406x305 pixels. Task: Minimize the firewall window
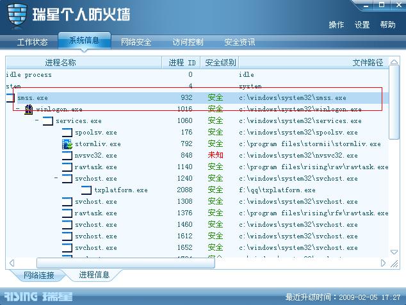click(366, 5)
